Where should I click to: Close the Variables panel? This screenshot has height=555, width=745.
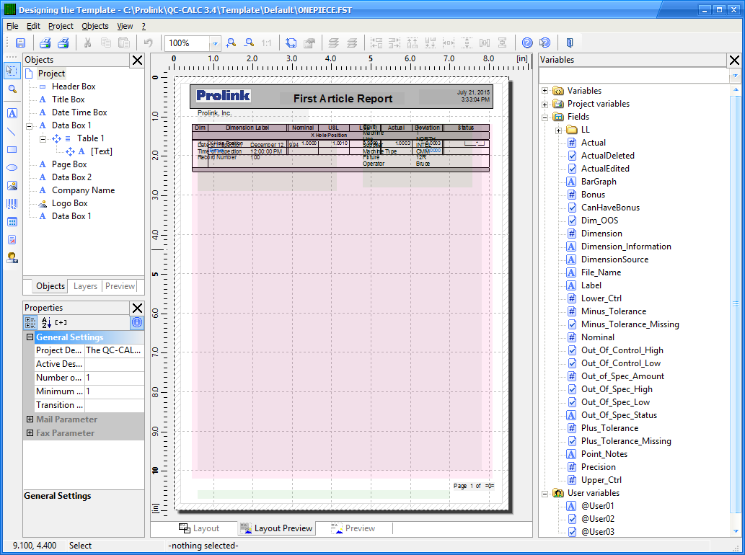tap(735, 61)
